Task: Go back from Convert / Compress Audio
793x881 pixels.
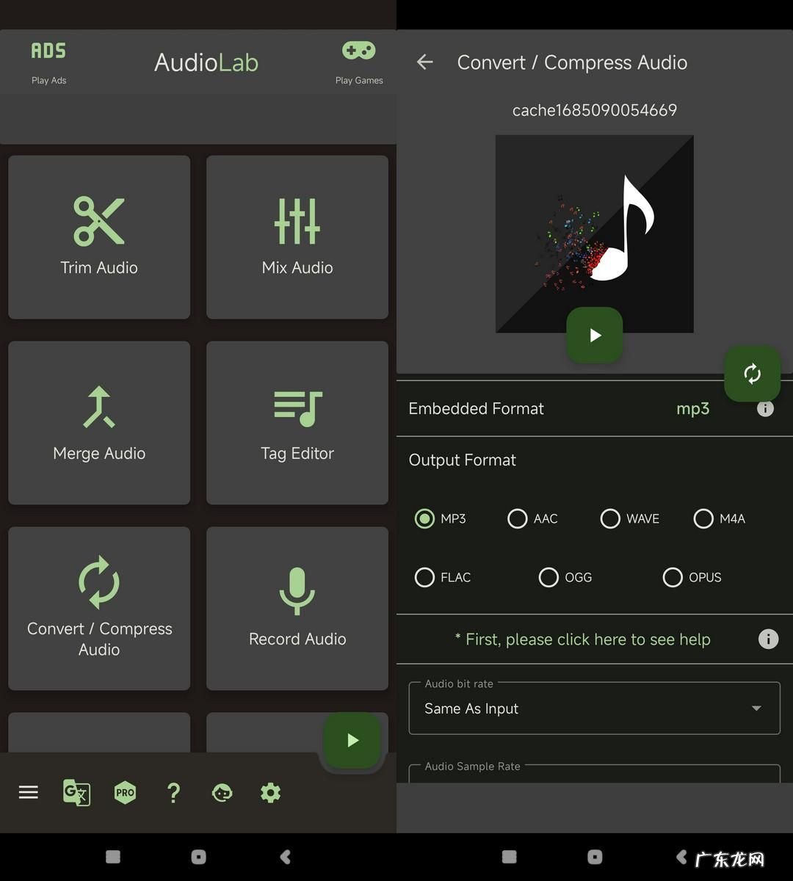Action: pos(425,62)
